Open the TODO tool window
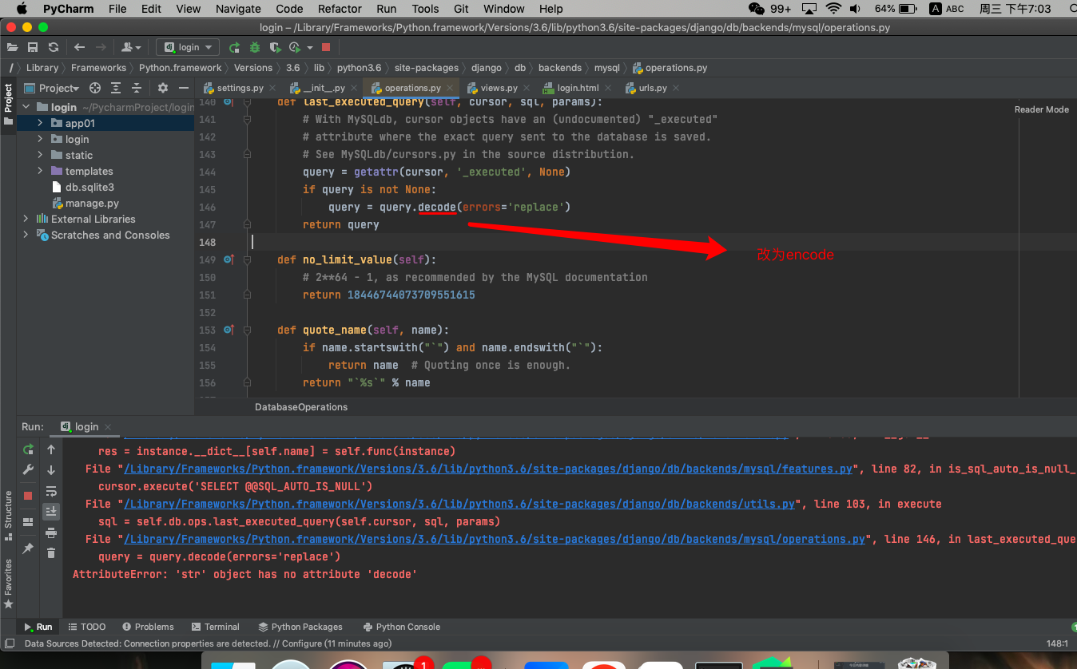The image size is (1077, 669). (87, 627)
